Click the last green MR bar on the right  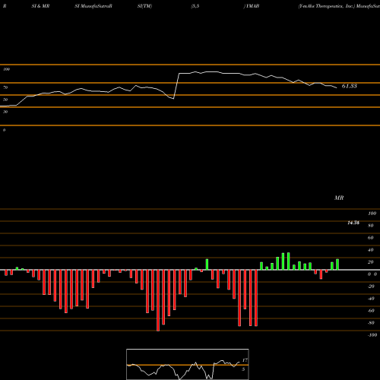click(337, 264)
